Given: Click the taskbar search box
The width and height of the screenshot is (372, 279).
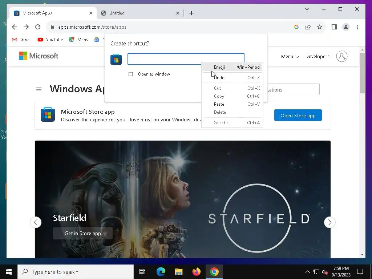Looking at the screenshot, I should 76,272.
